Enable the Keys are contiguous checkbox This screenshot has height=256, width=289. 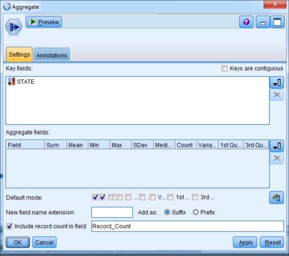[x=225, y=69]
